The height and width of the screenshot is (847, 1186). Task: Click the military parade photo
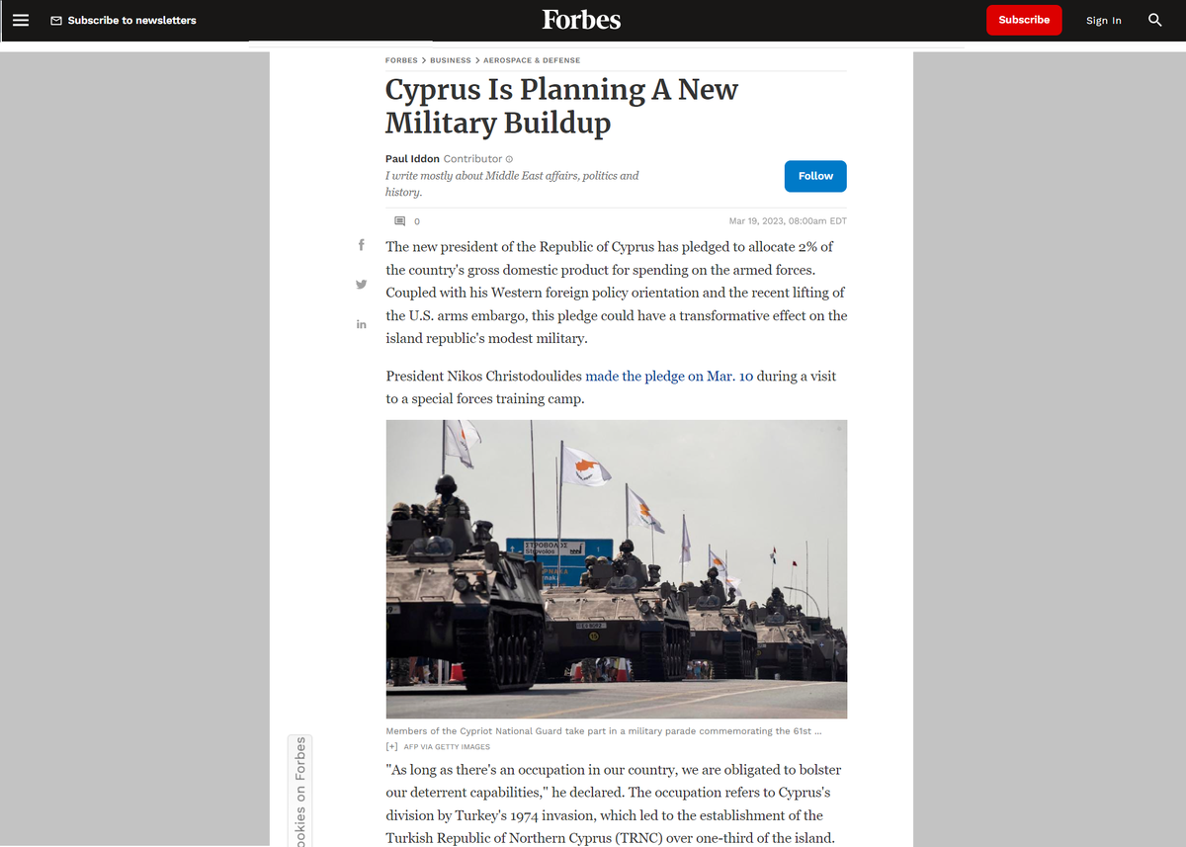click(616, 569)
